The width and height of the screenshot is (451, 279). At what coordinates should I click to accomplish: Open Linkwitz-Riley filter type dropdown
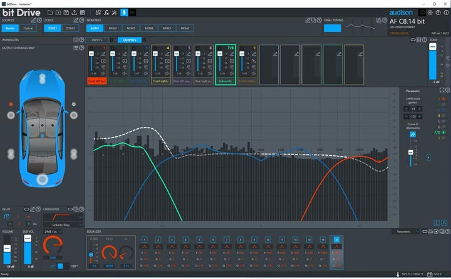click(63, 225)
